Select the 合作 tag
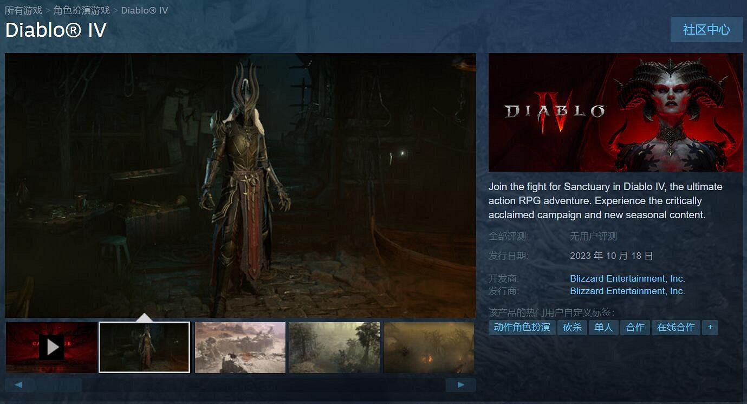This screenshot has width=747, height=404. tap(635, 327)
